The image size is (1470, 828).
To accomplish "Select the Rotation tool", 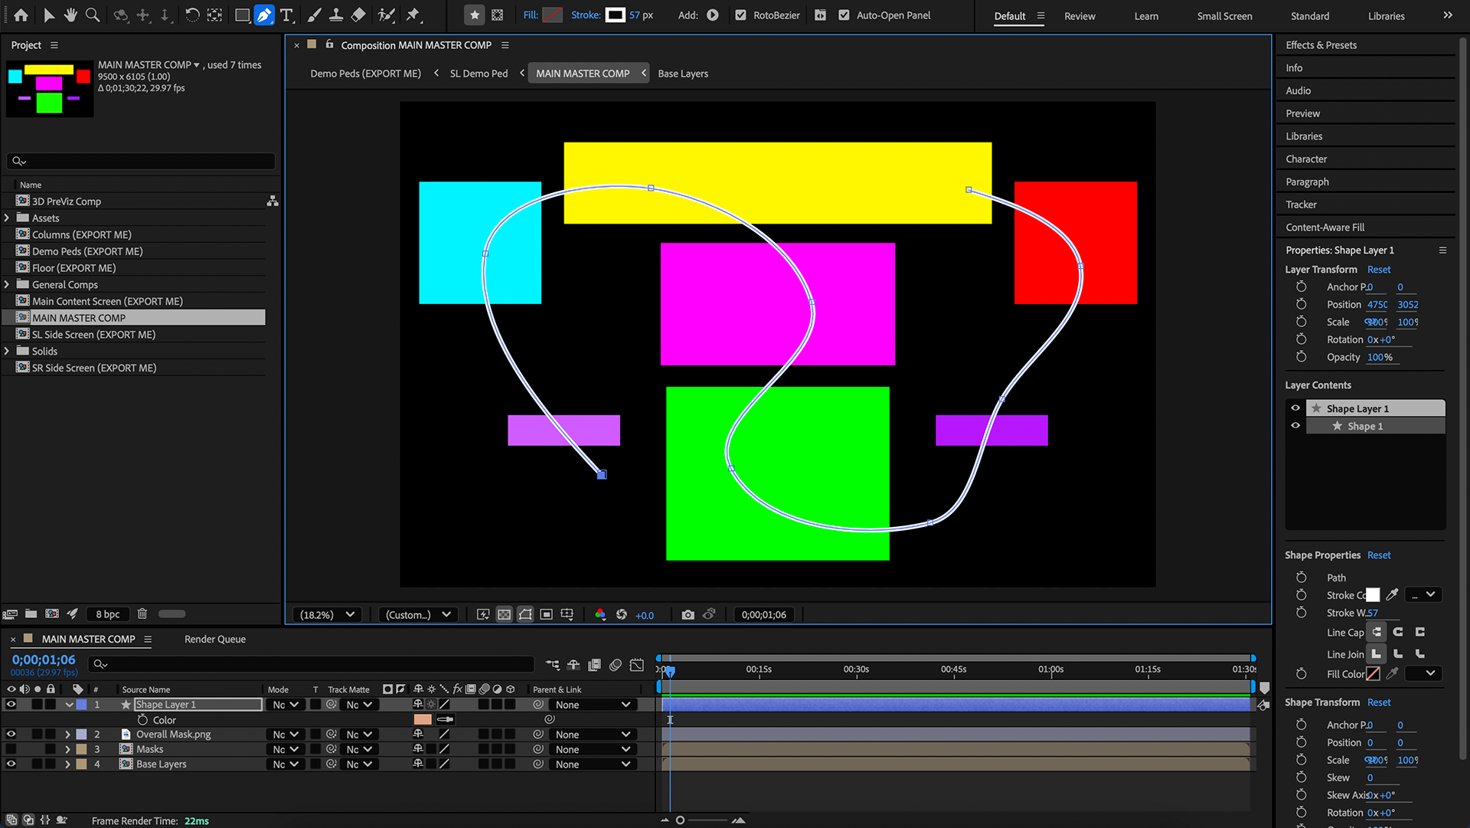I will point(192,15).
